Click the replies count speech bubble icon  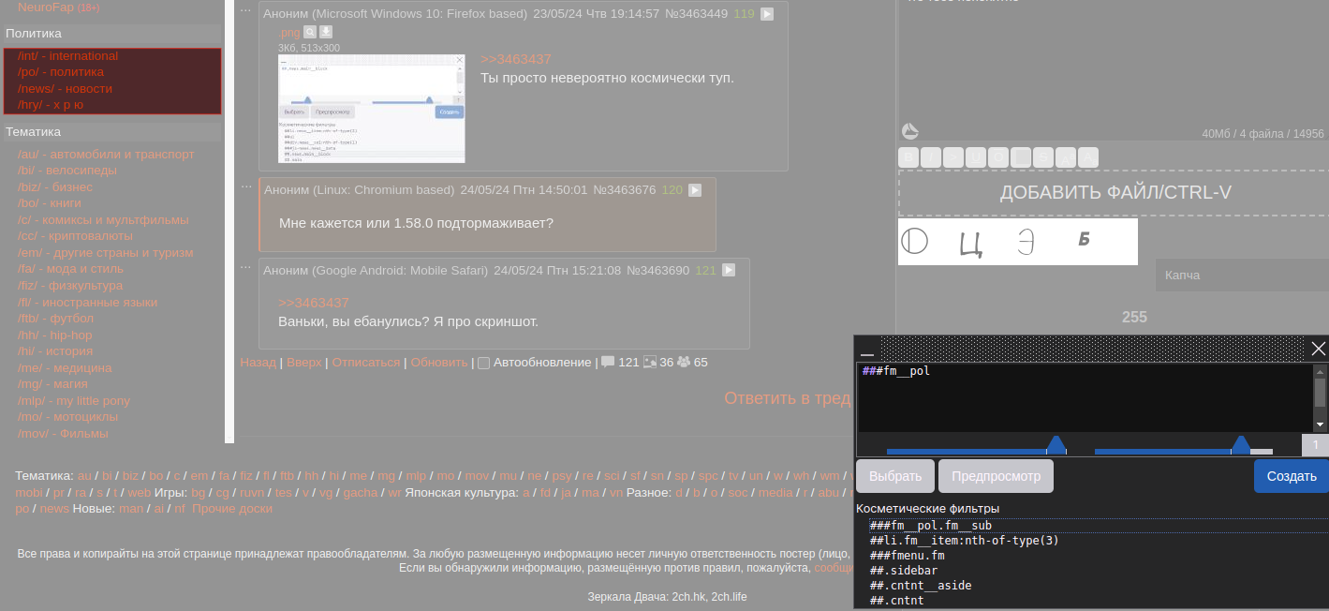pos(608,362)
